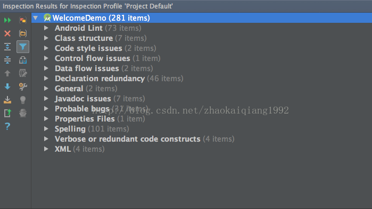Image resolution: width=372 pixels, height=209 pixels.
Task: Select Verbose or redundant code constructs
Action: [x=128, y=139]
